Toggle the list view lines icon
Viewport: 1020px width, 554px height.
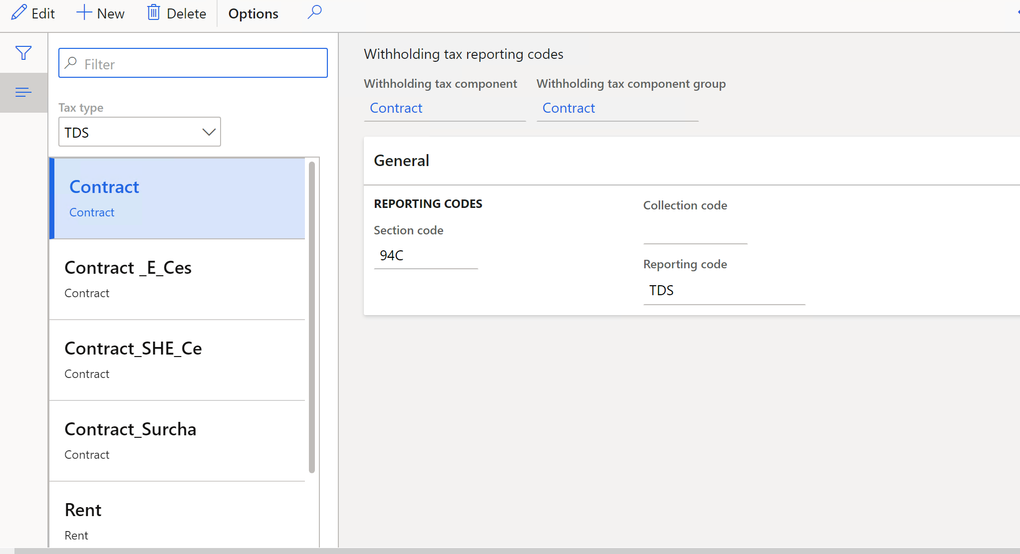pos(23,92)
